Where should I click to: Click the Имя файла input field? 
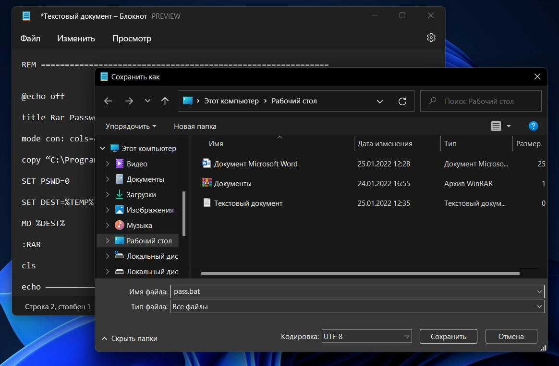tap(357, 291)
